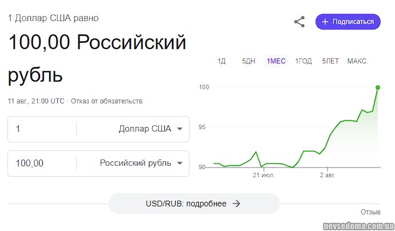Select the 1Д chart range
395x231 pixels.
tap(222, 61)
